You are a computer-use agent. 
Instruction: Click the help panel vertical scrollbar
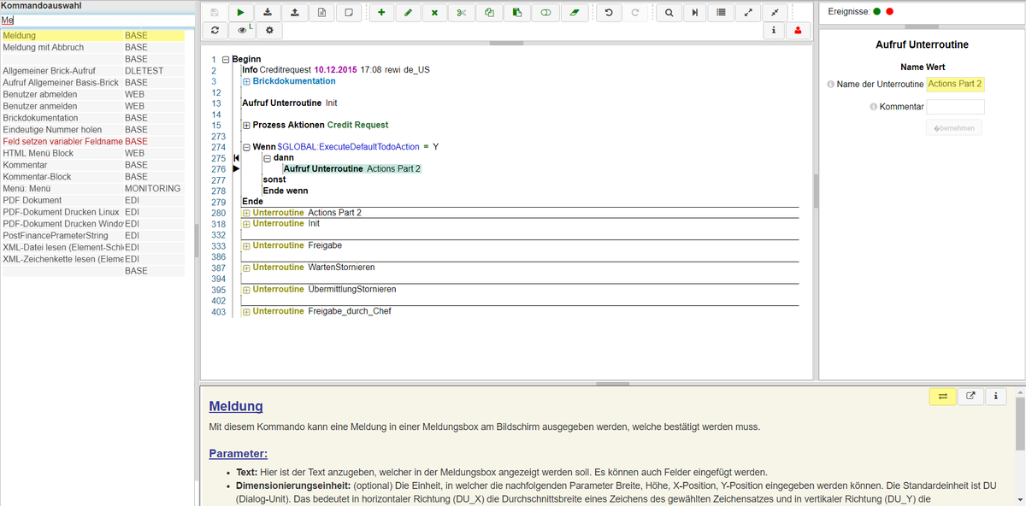(1019, 444)
